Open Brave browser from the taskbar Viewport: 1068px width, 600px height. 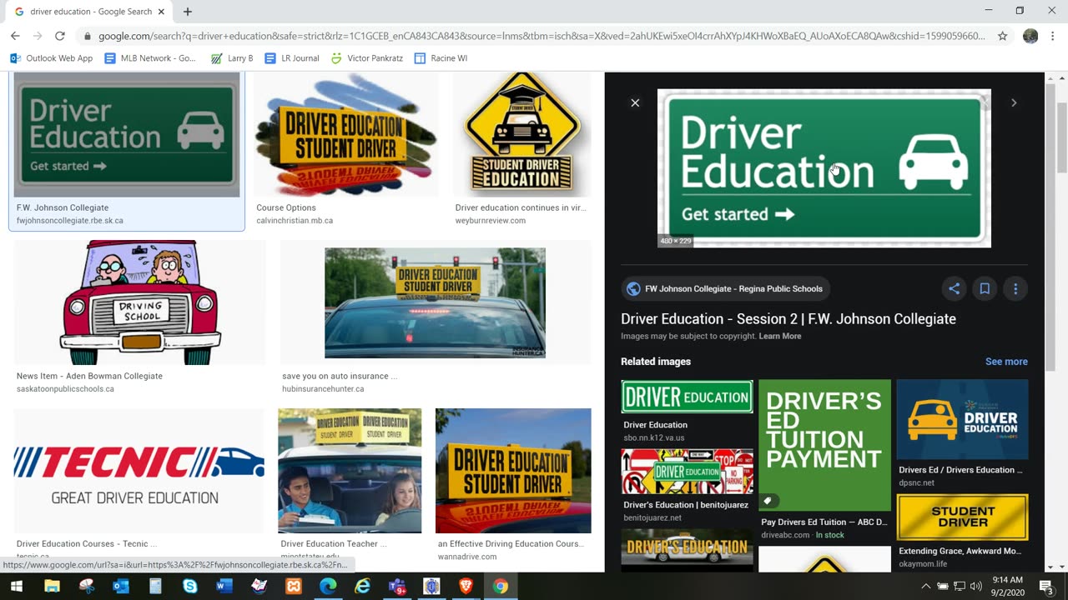tap(466, 586)
